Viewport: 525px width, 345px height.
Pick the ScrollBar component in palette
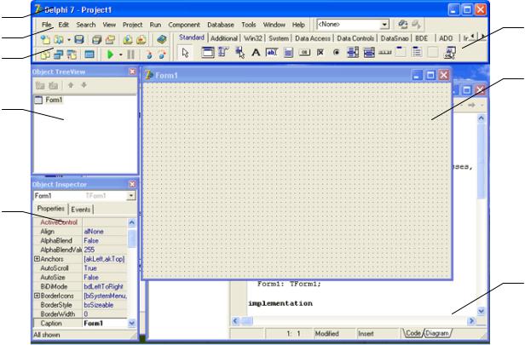pyautogui.click(x=385, y=53)
